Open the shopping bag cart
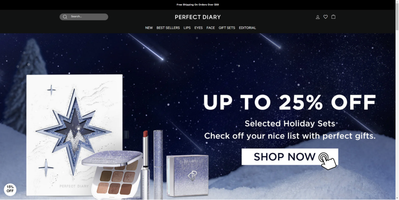 click(333, 17)
